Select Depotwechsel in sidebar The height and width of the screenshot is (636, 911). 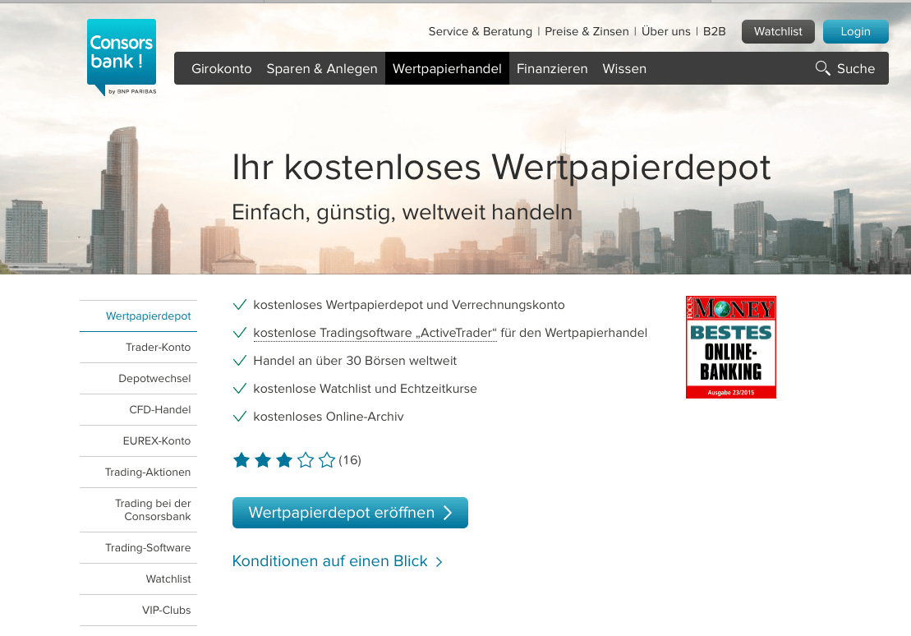coord(138,379)
